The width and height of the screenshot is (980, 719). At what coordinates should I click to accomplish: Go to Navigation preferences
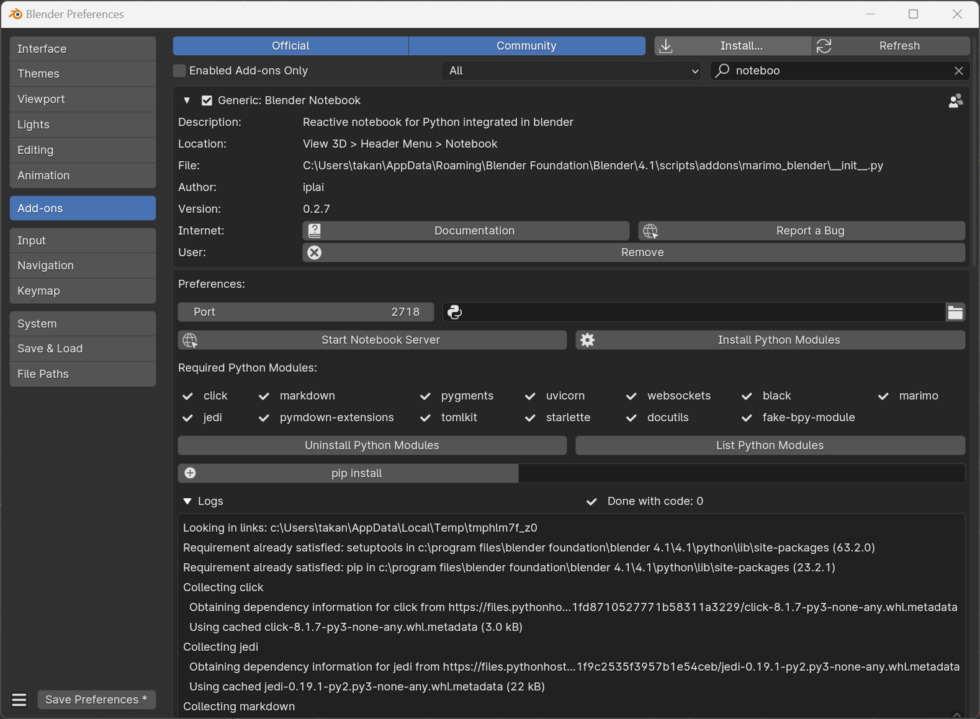[83, 266]
